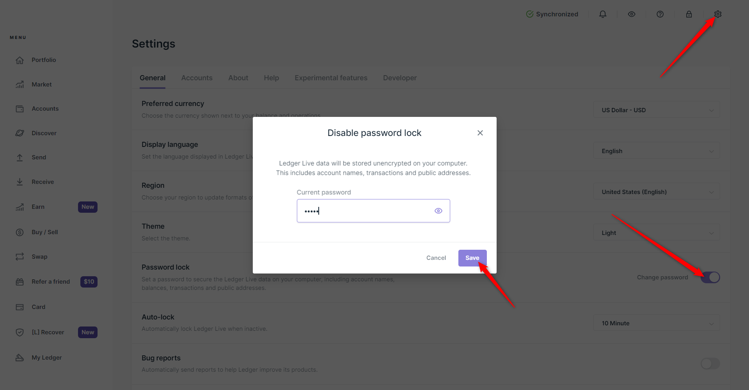Click the Save button in the dialog

point(472,258)
